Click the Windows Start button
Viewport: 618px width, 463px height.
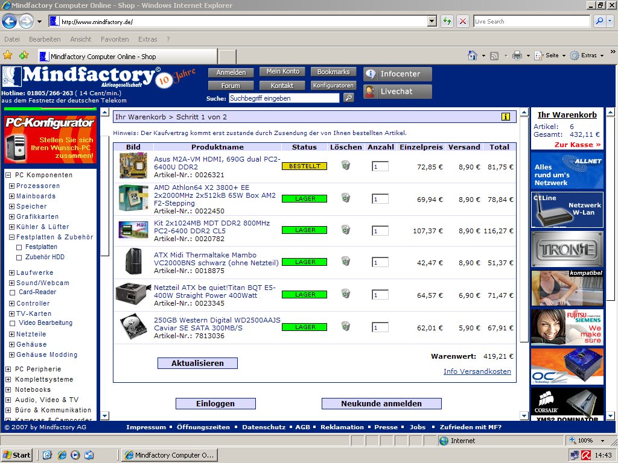click(x=16, y=455)
